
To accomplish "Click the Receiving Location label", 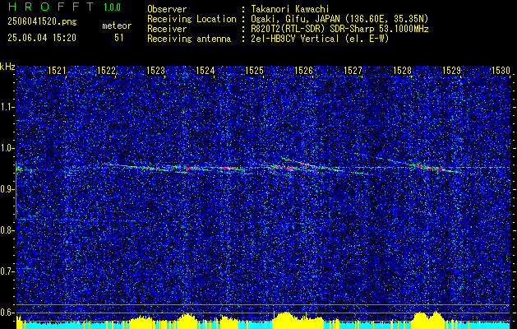I will (192, 19).
